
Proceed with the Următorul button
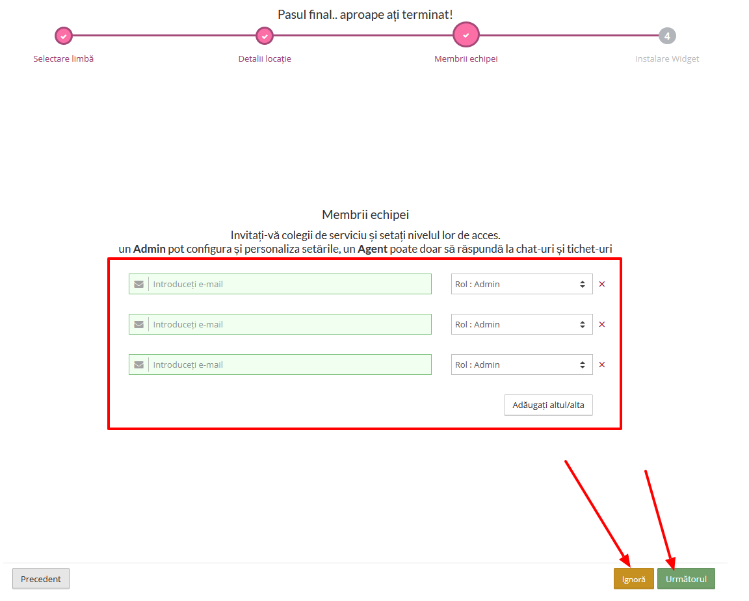686,579
